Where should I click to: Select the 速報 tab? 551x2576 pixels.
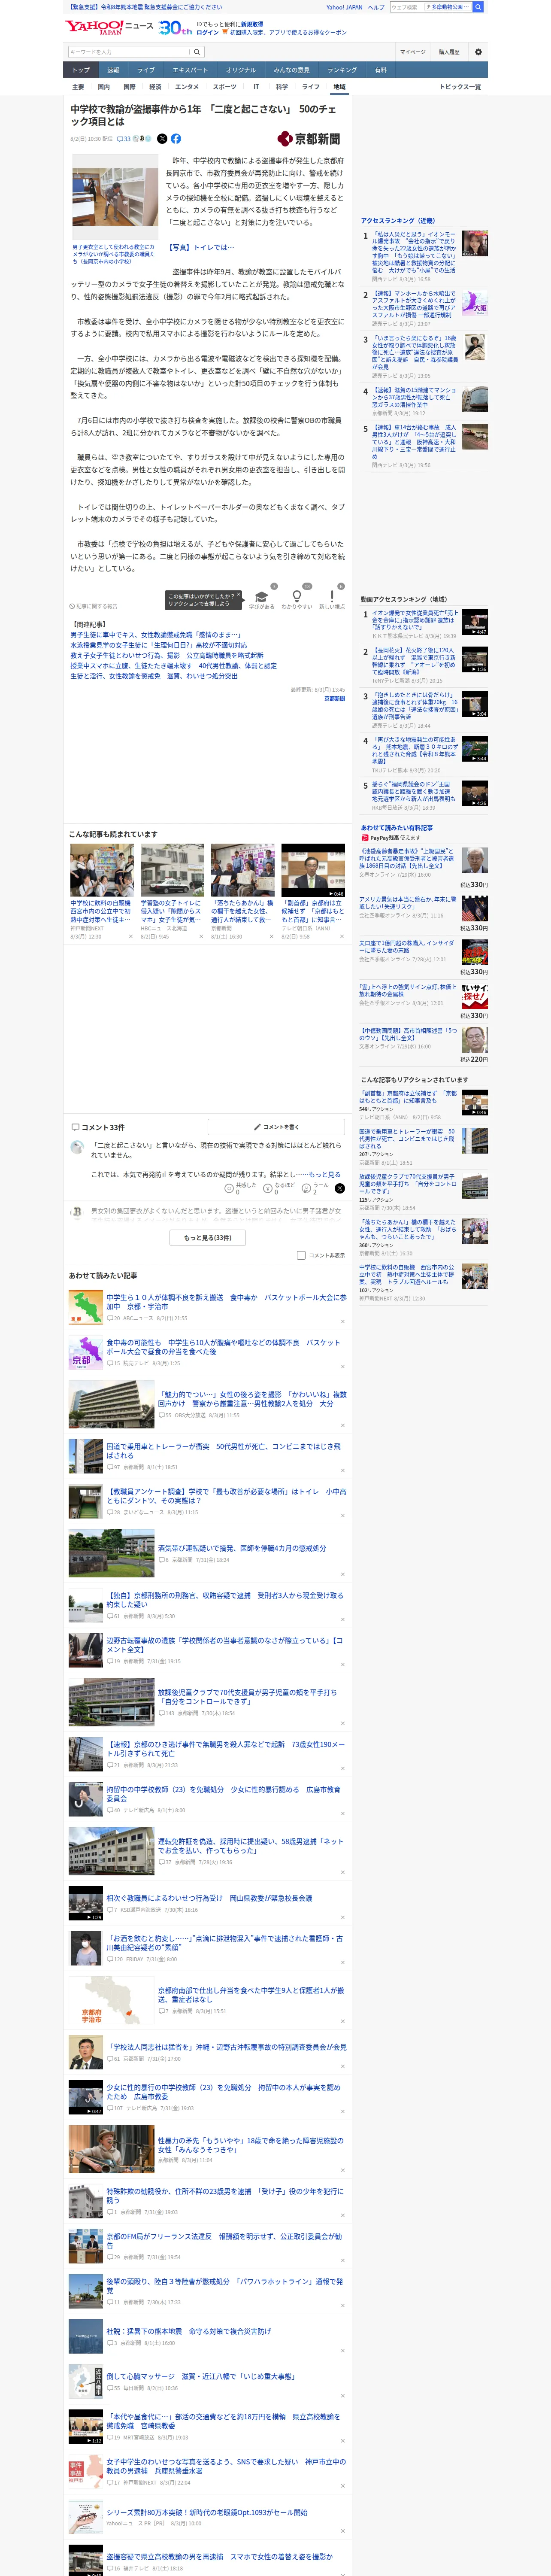coord(113,70)
